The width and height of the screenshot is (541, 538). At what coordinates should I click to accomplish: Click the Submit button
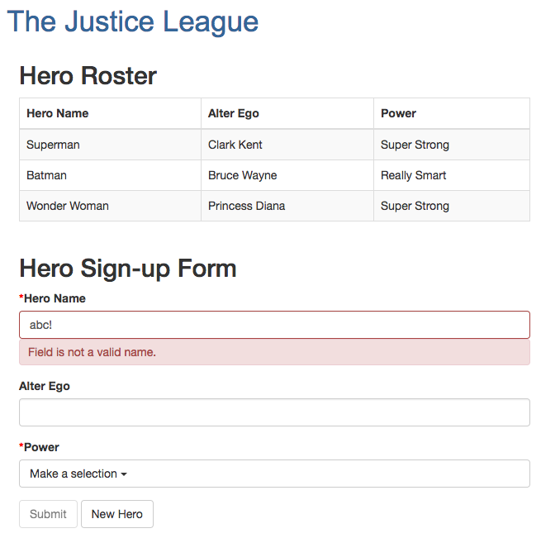48,514
